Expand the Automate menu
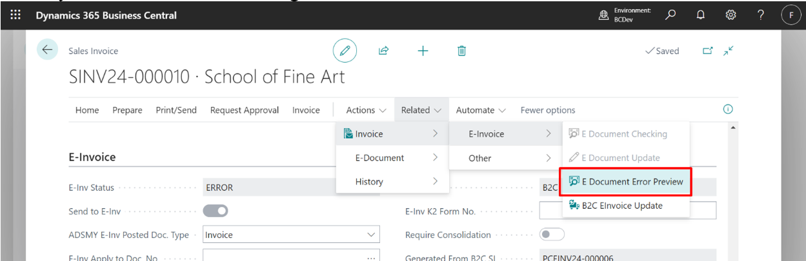This screenshot has height=261, width=806. pyautogui.click(x=481, y=110)
